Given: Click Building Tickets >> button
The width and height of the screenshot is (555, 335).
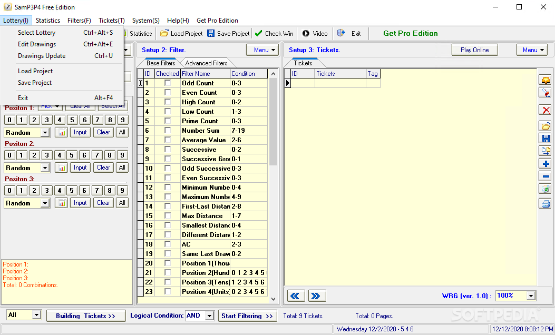Looking at the screenshot, I should (86, 316).
